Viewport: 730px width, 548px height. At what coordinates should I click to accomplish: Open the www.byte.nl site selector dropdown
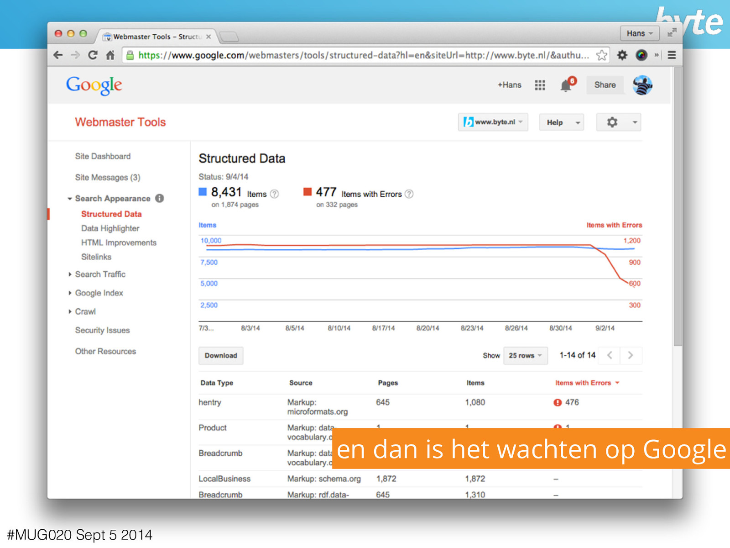493,122
